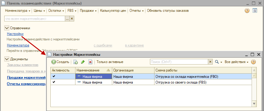Toggle activity checkmark in the FBO row
The image size is (264, 111).
(x=54, y=76)
